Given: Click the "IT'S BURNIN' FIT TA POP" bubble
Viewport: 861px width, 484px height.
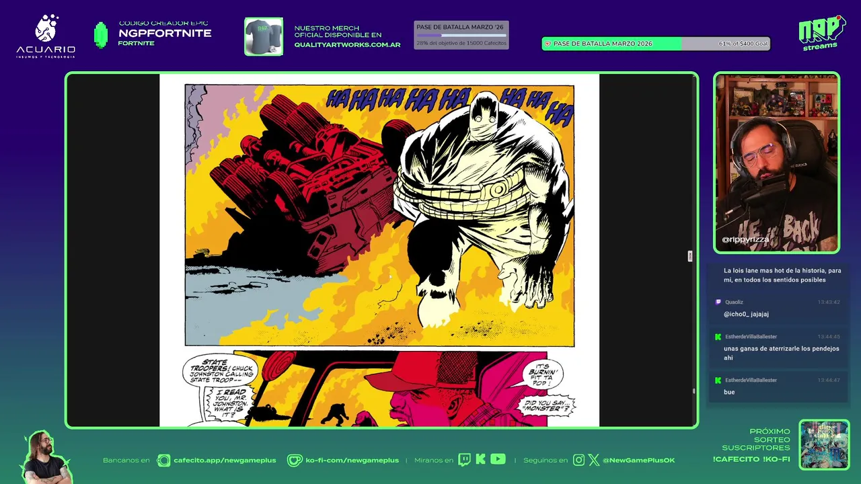Looking at the screenshot, I should coord(542,375).
